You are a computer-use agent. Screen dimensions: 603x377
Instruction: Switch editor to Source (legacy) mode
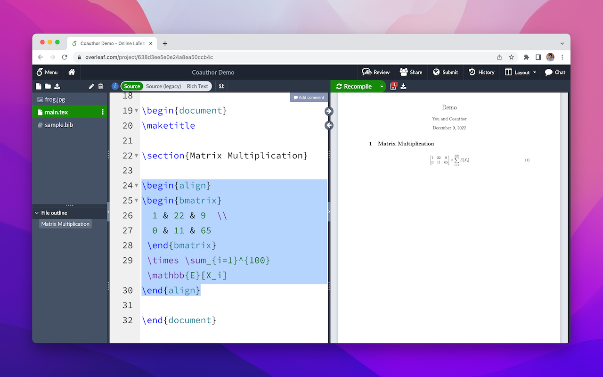click(x=163, y=86)
